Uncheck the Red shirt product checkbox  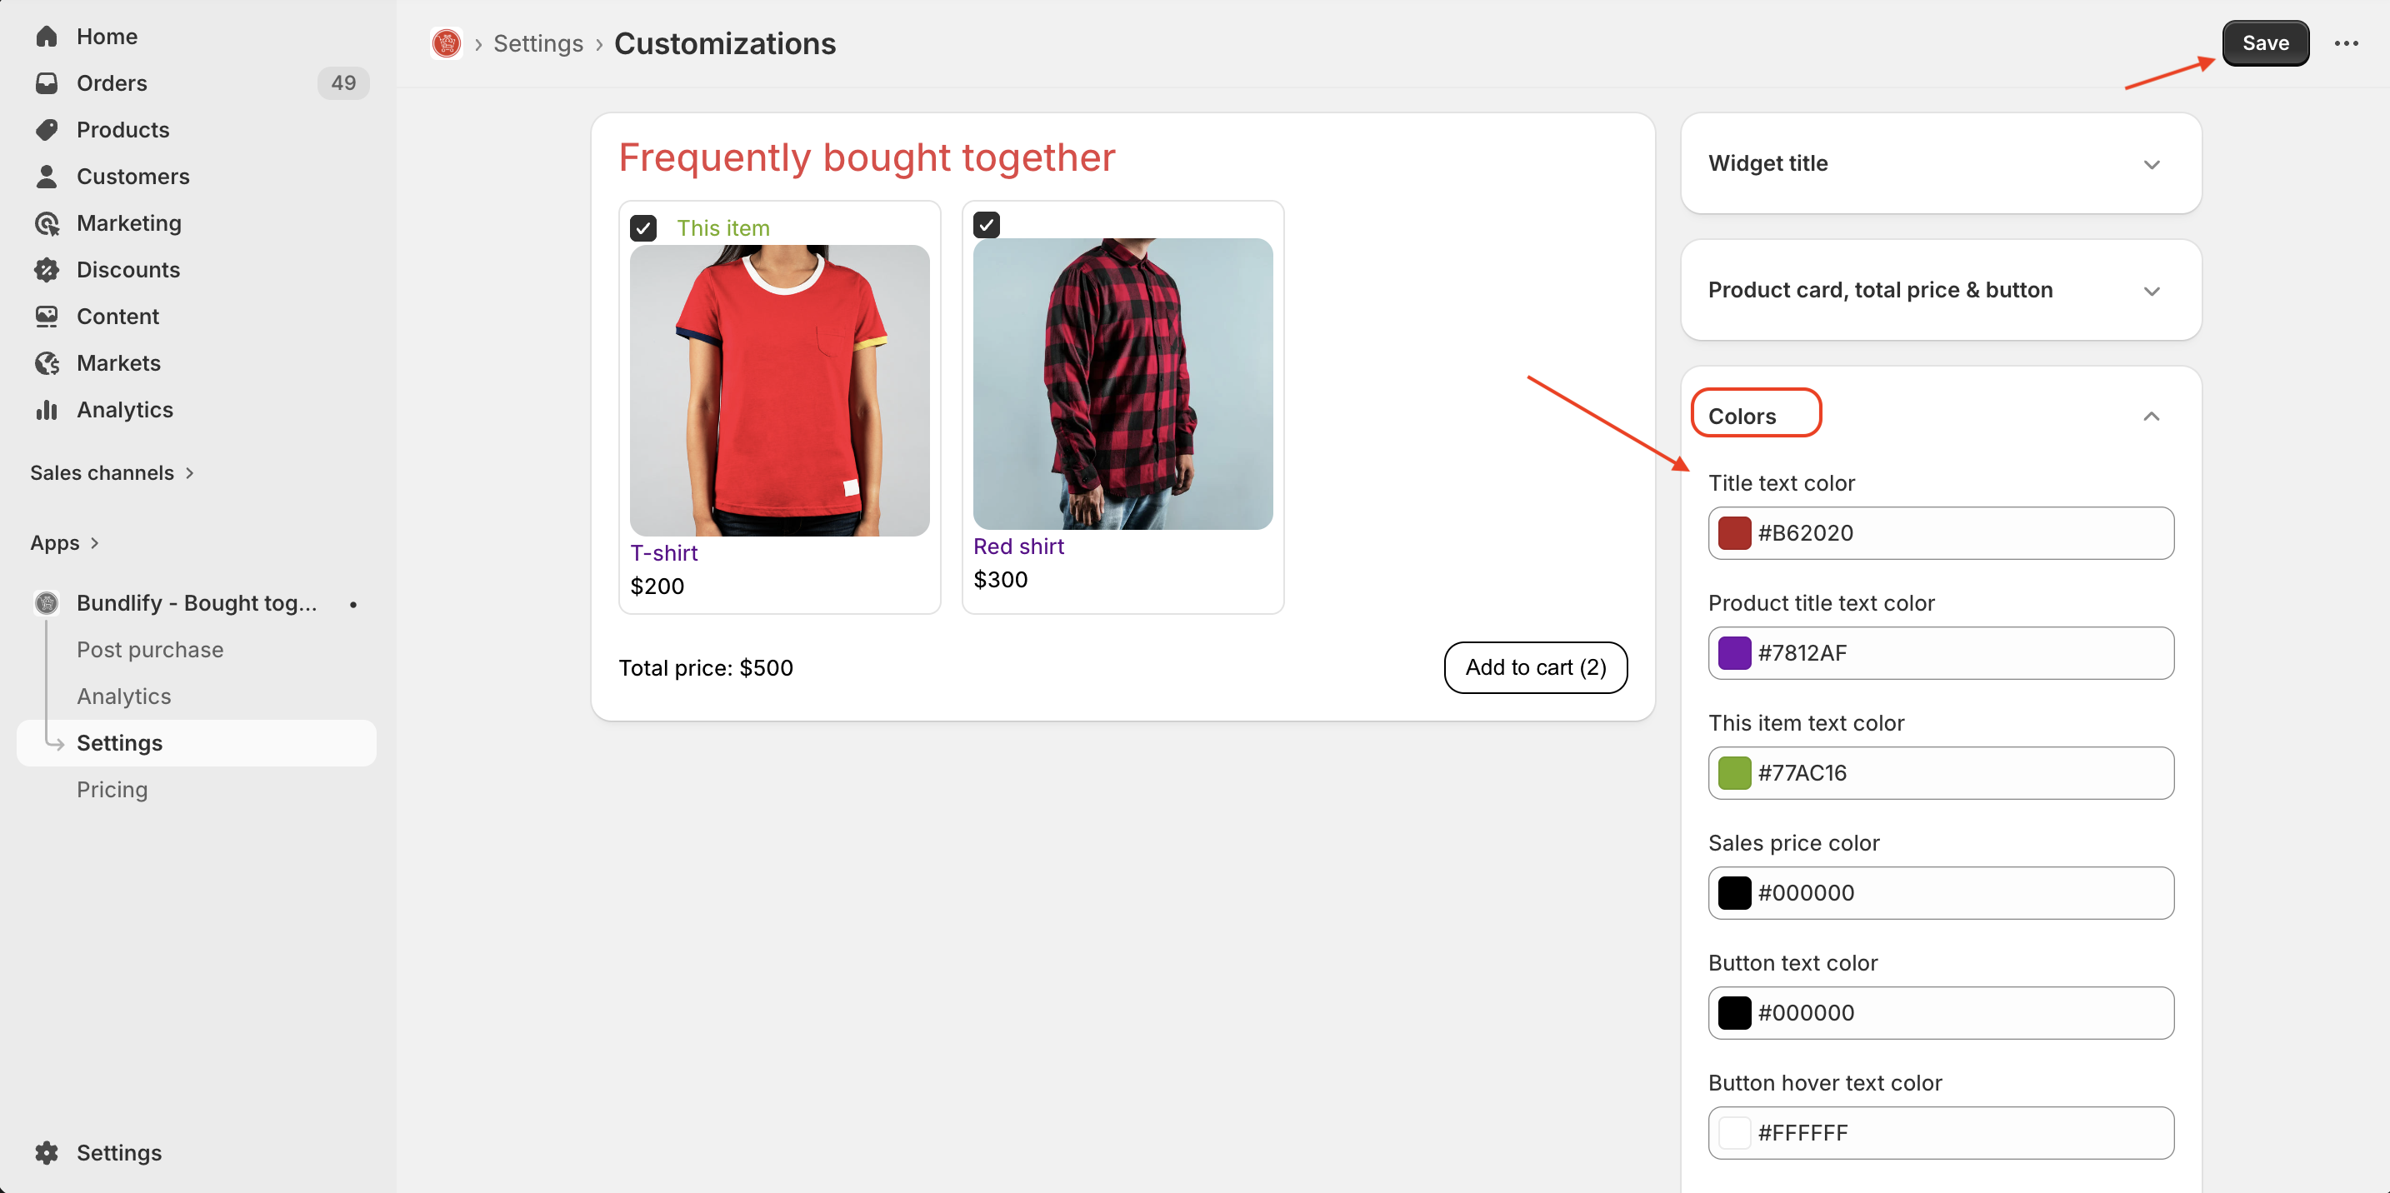tap(986, 224)
